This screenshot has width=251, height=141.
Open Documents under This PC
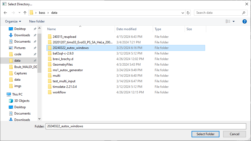pyautogui.click(x=22, y=113)
